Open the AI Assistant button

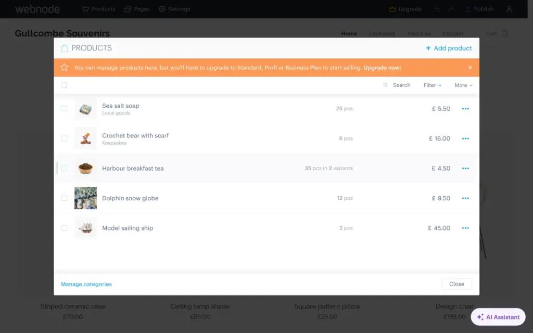(498, 317)
